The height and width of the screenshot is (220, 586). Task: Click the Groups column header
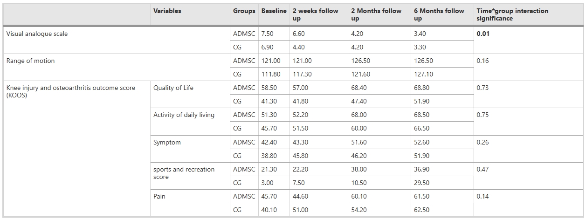tap(244, 11)
